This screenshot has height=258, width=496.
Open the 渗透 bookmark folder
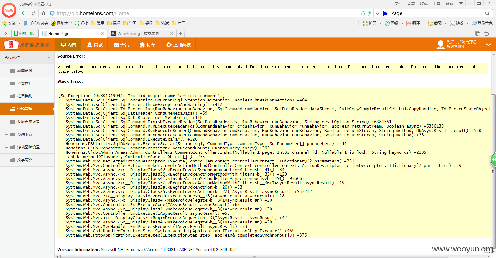[x=162, y=23]
